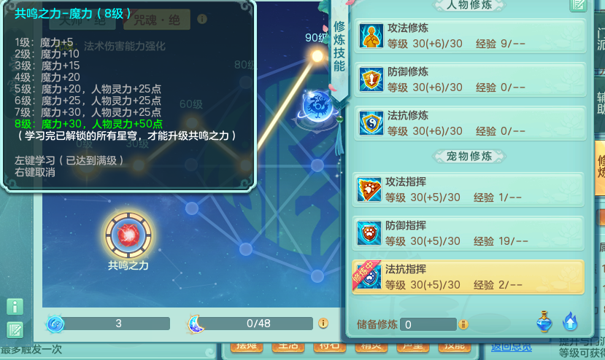This screenshot has height=360, width=605.
Task: Click the blue phoenix orb on star map
Action: coord(317,106)
